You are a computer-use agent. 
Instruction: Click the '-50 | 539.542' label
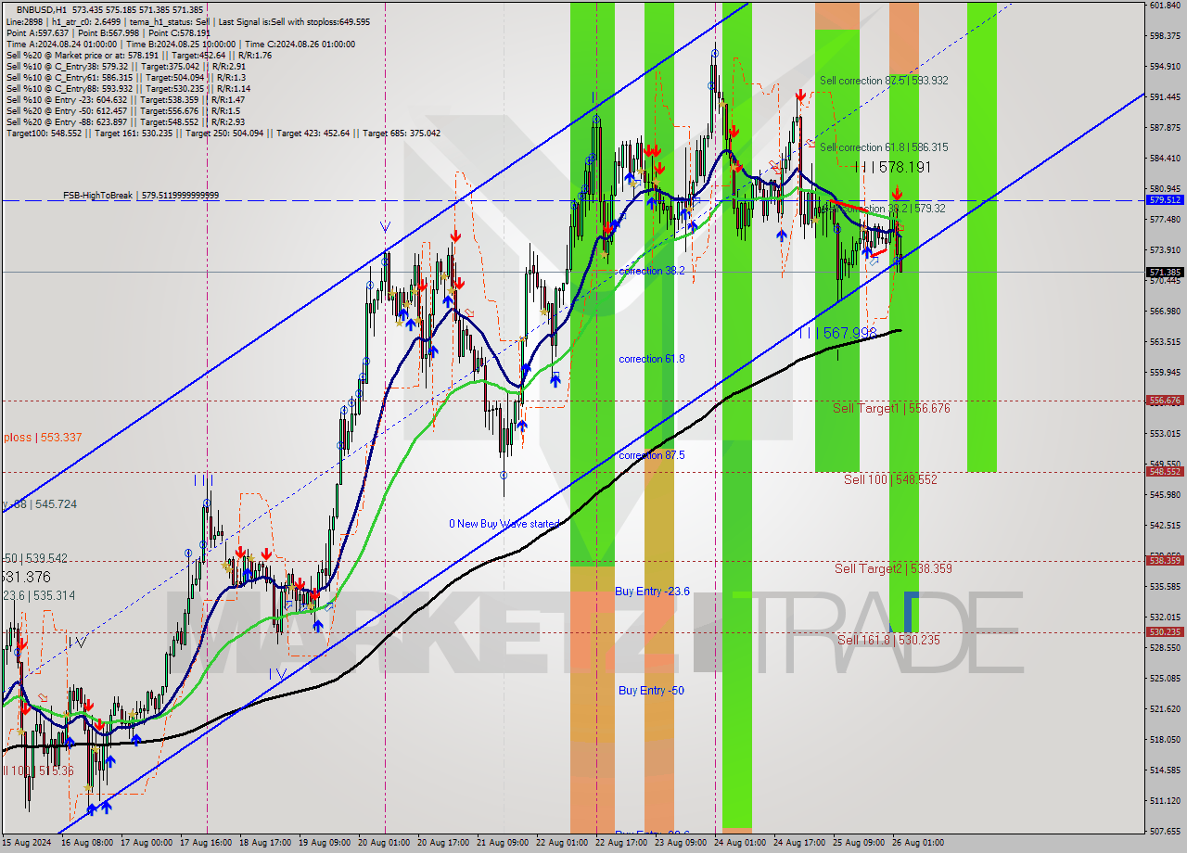[x=35, y=558]
